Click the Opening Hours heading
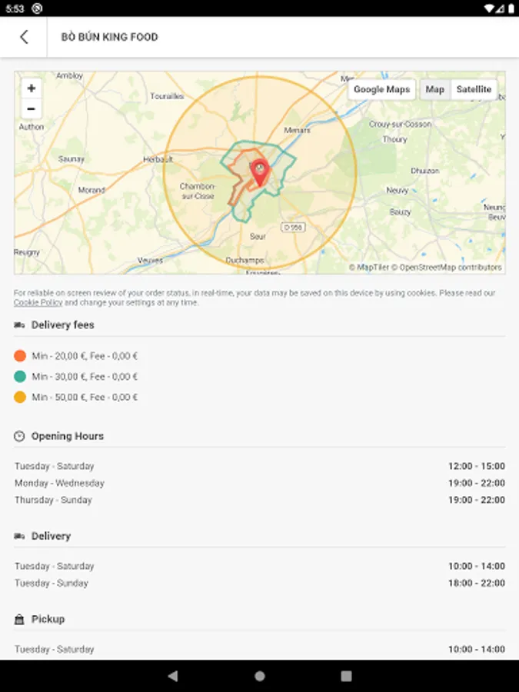 pyautogui.click(x=68, y=437)
